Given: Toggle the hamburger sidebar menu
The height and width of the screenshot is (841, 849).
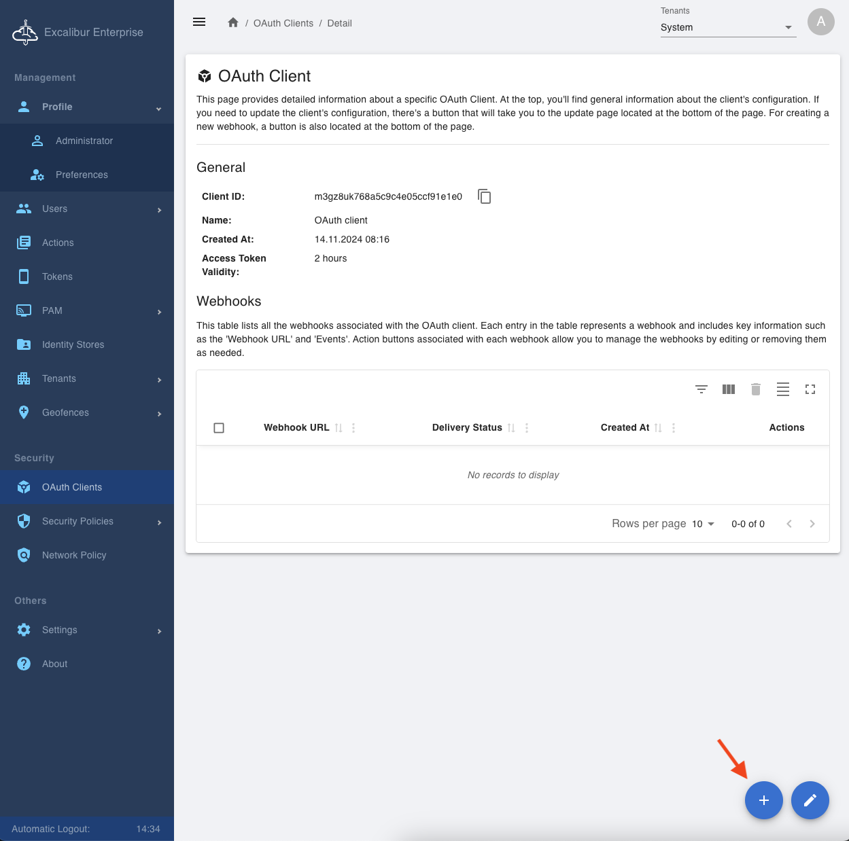Looking at the screenshot, I should (199, 22).
